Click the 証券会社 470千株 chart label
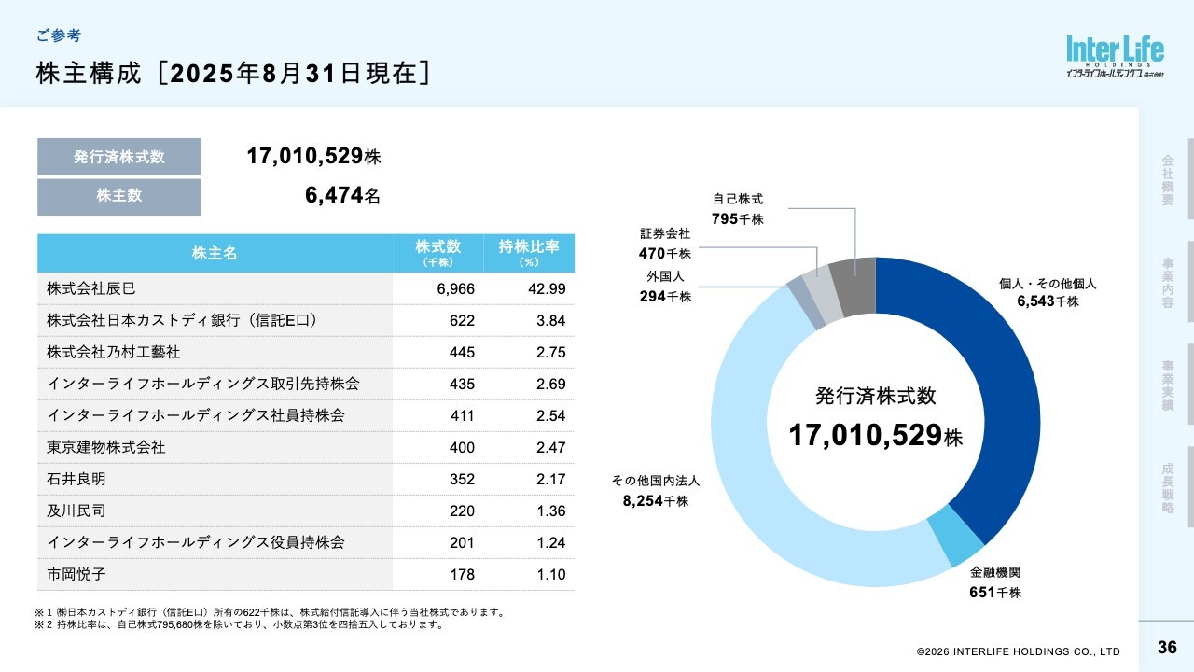This screenshot has width=1194, height=672. pos(664,244)
